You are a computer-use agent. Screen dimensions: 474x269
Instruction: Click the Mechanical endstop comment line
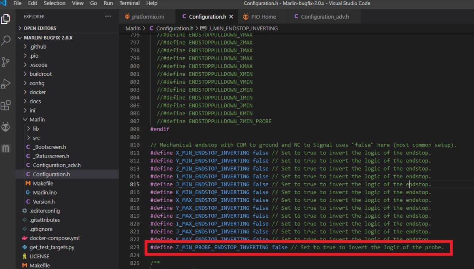pos(303,145)
